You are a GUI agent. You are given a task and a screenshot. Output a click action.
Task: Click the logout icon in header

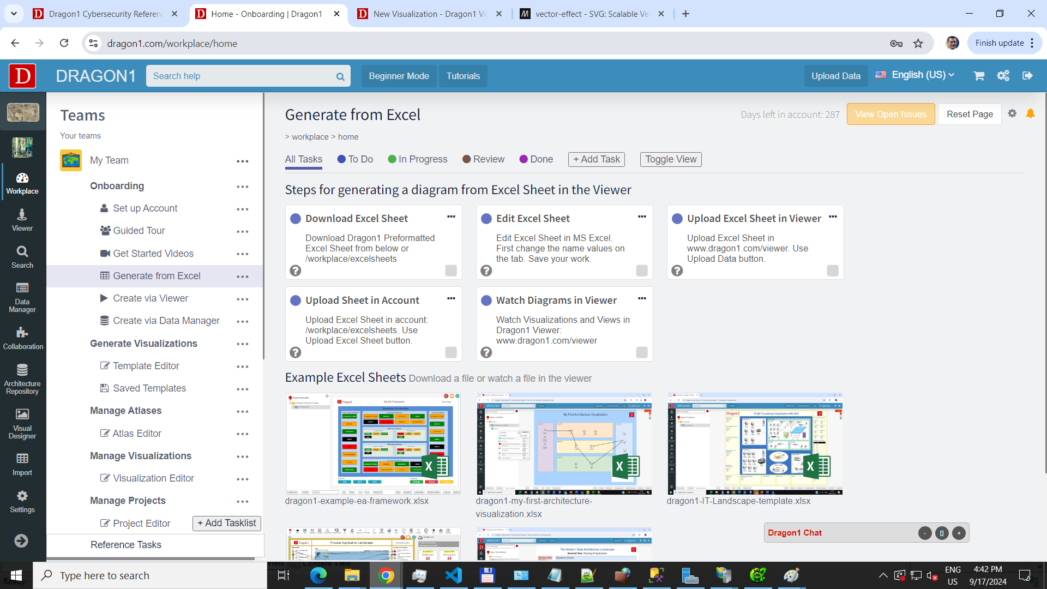1027,76
